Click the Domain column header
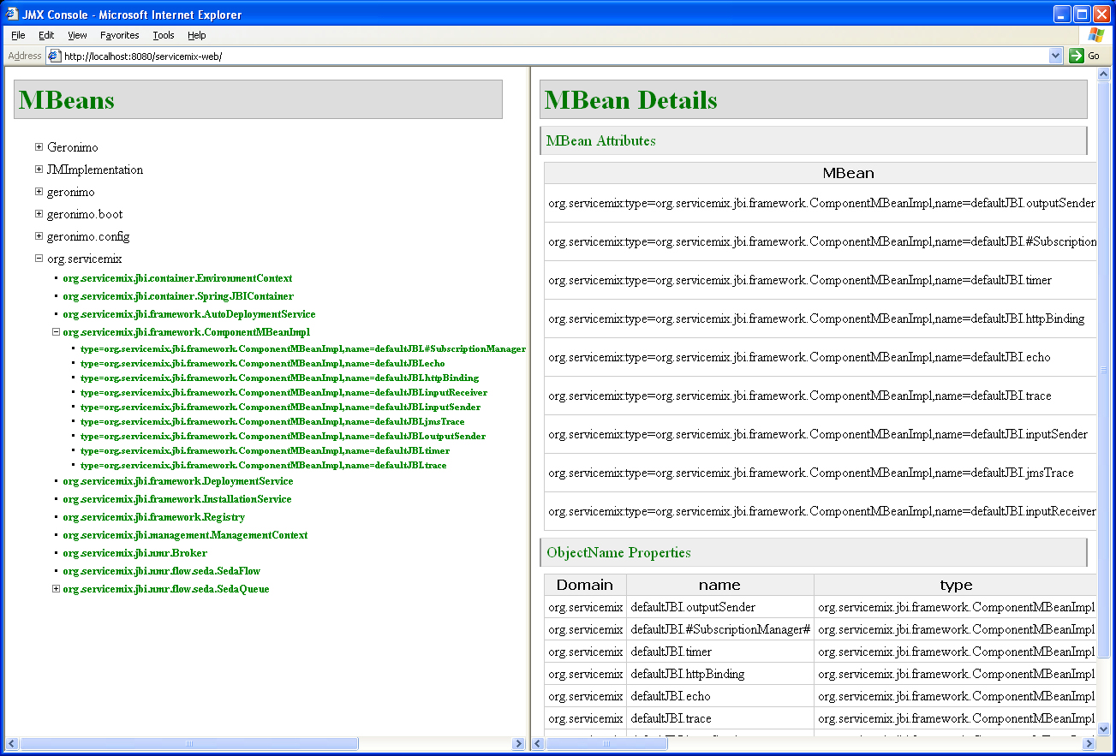 tap(585, 585)
